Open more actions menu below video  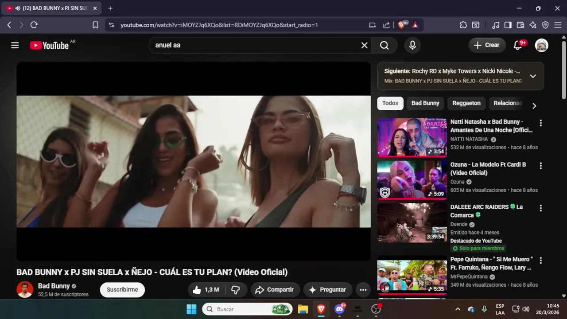[x=363, y=290]
